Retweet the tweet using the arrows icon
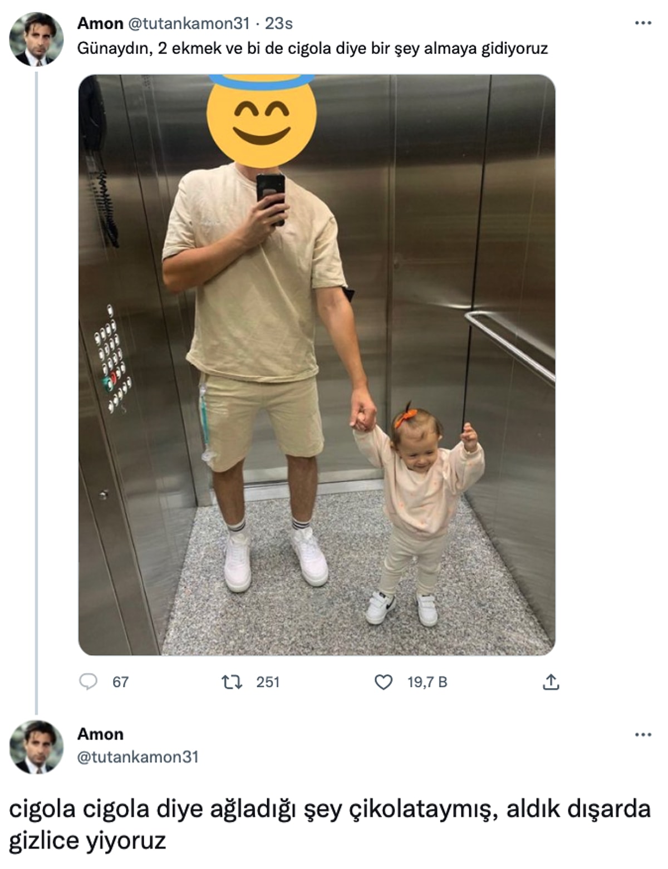Screen dimensions: 668x869 (232, 682)
